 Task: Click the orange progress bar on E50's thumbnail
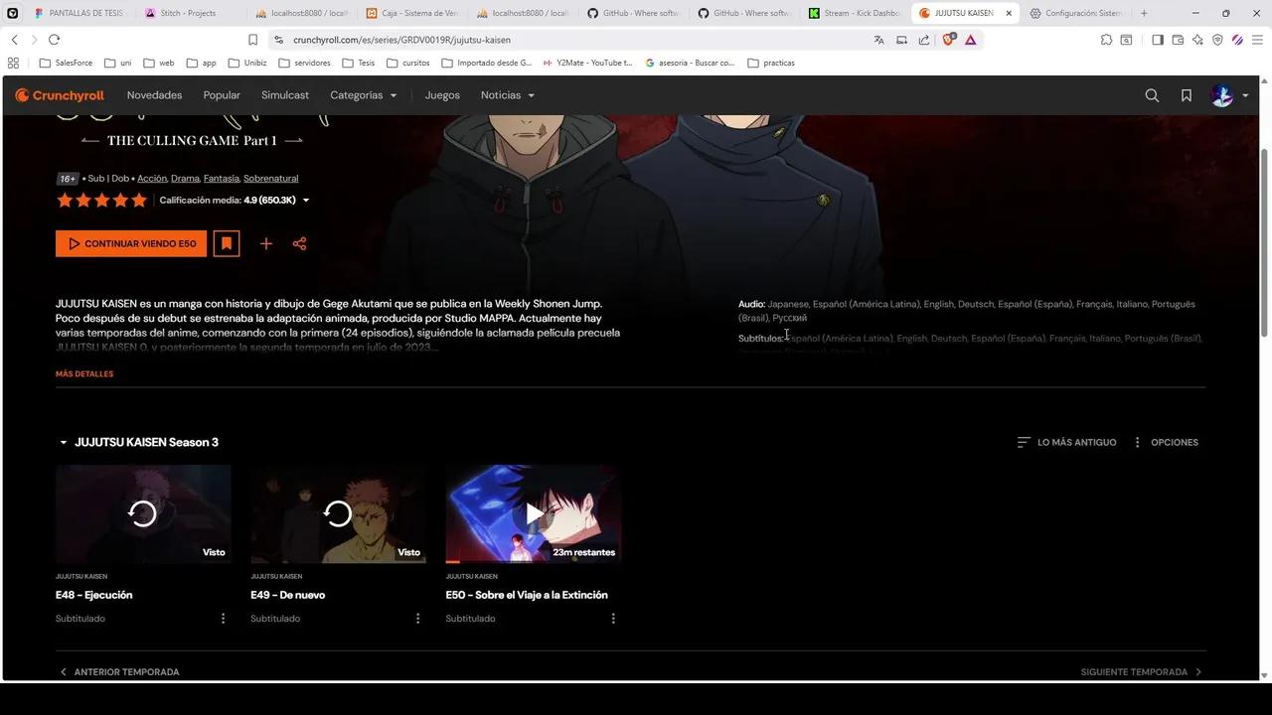click(453, 562)
